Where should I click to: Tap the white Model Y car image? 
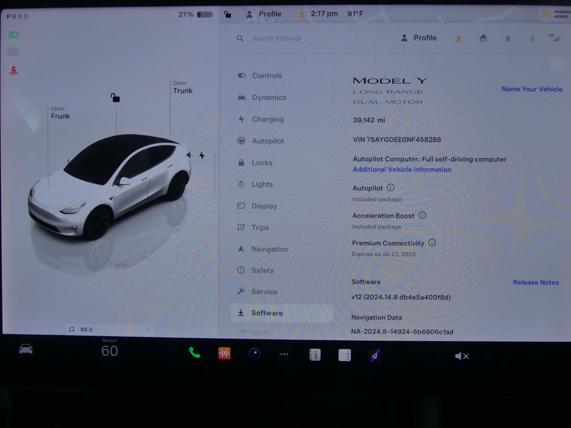(x=110, y=186)
